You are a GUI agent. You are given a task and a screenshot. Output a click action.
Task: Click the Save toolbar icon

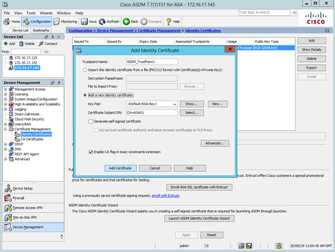(84, 21)
